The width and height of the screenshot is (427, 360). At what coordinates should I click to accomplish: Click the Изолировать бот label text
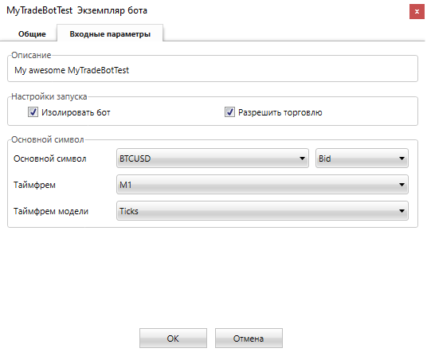[76, 112]
